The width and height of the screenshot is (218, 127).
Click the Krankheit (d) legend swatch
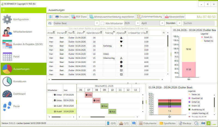tap(189, 98)
